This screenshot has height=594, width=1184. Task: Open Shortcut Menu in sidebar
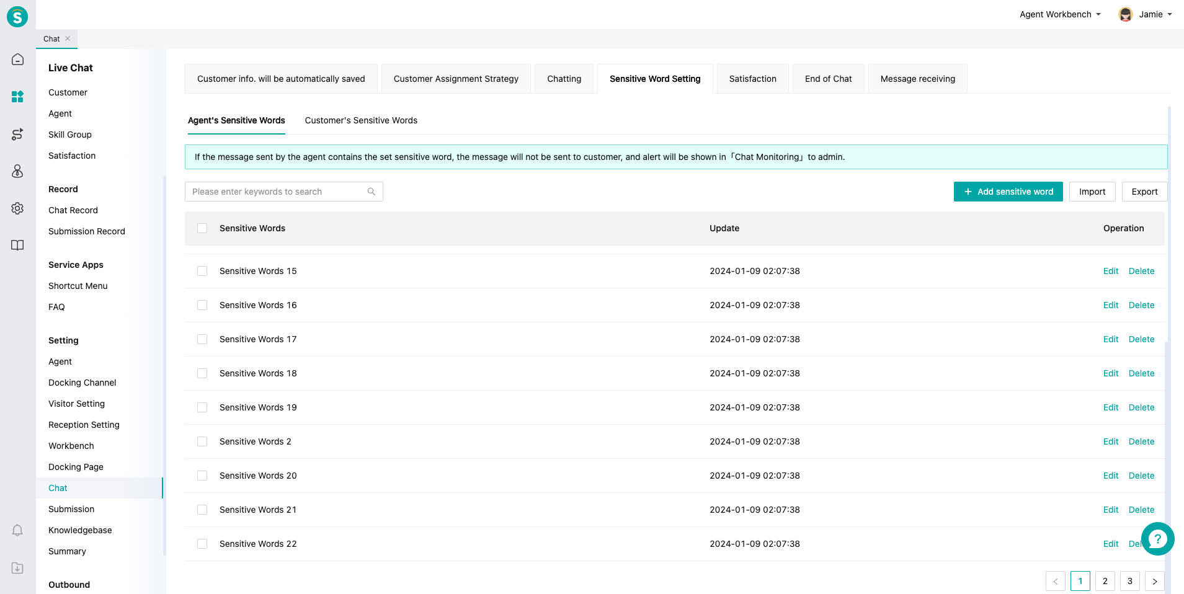(78, 286)
